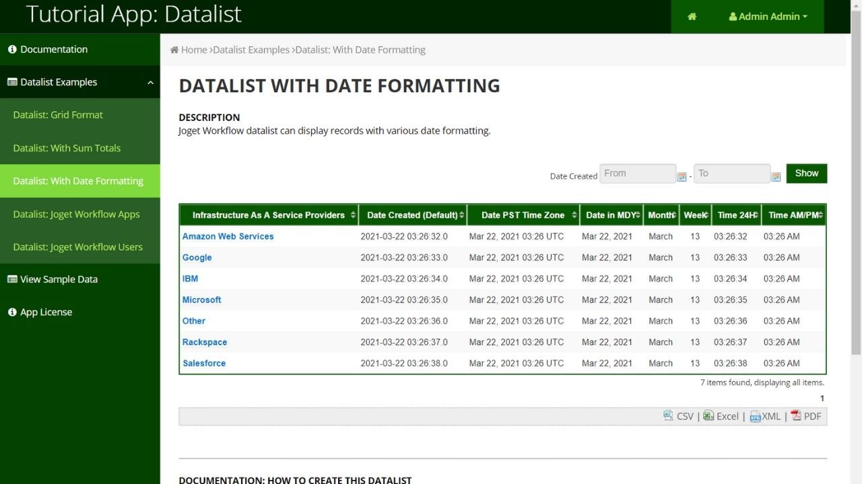Click the From date input field
Image resolution: width=862 pixels, height=484 pixels.
tap(637, 173)
